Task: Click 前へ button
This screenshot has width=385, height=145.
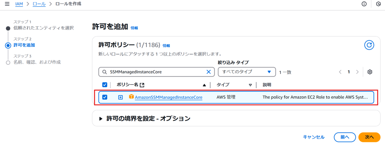Action: point(345,137)
